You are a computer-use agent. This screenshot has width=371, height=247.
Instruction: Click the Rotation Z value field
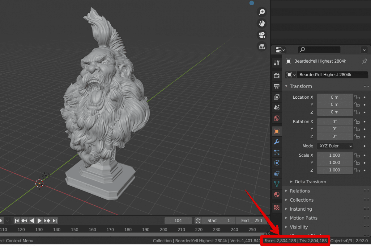[x=335, y=136]
